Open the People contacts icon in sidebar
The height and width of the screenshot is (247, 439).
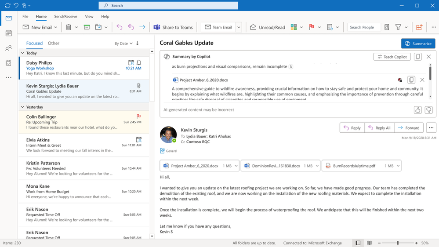point(8,48)
